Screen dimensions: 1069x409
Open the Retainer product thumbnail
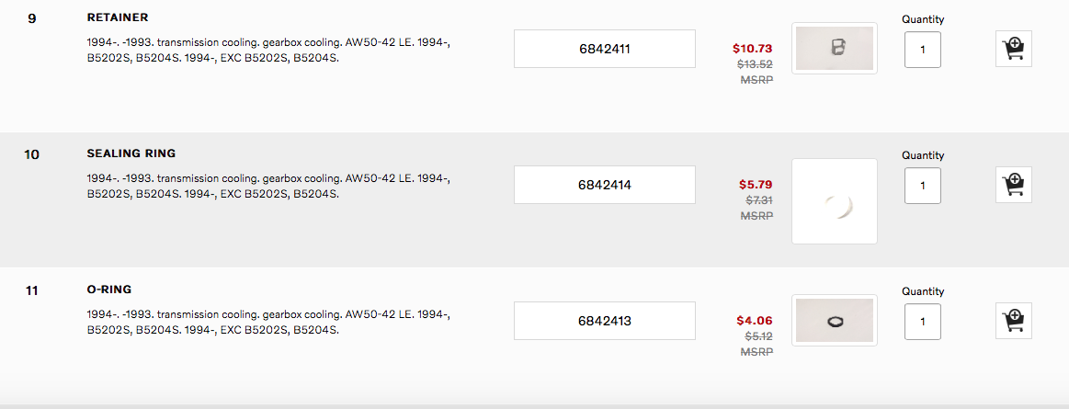834,49
